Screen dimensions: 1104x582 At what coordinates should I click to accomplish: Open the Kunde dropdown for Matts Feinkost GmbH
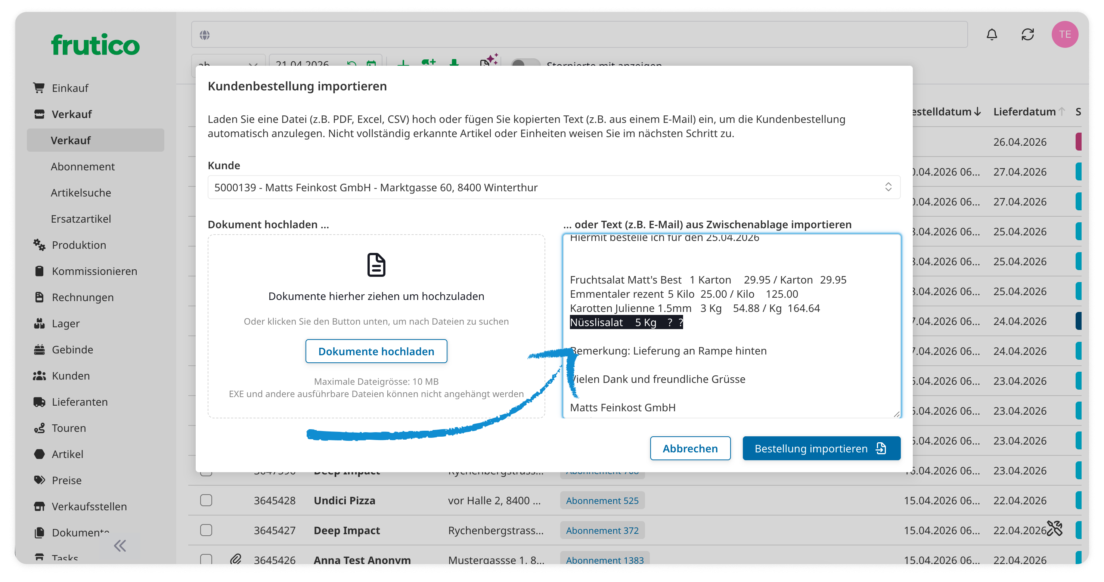tap(554, 187)
